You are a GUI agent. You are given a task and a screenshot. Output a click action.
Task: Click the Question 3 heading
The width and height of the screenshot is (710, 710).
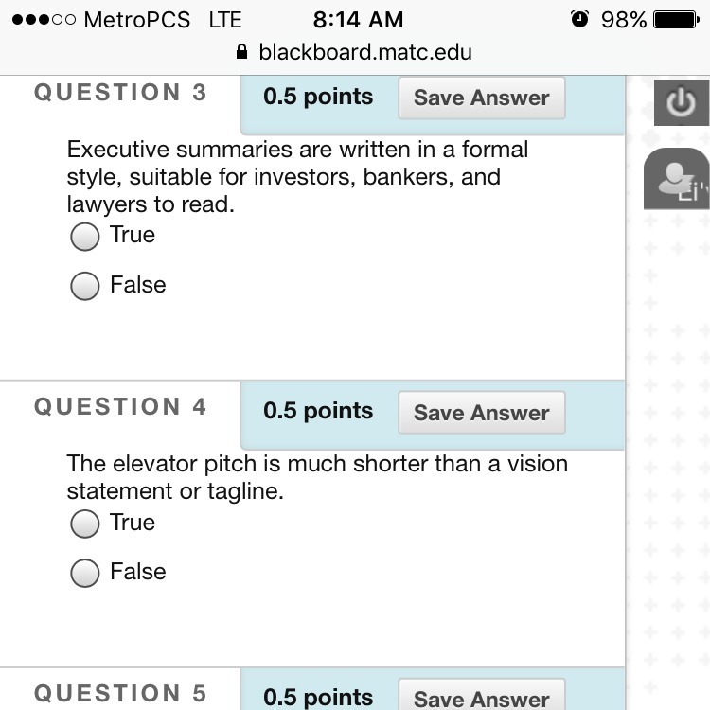coord(120,93)
